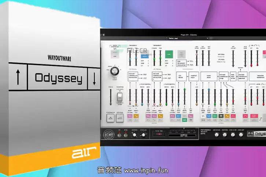Adjust the Pitch bend slider beside Transpose
Screen dimensions: 266x177
tap(111, 97)
